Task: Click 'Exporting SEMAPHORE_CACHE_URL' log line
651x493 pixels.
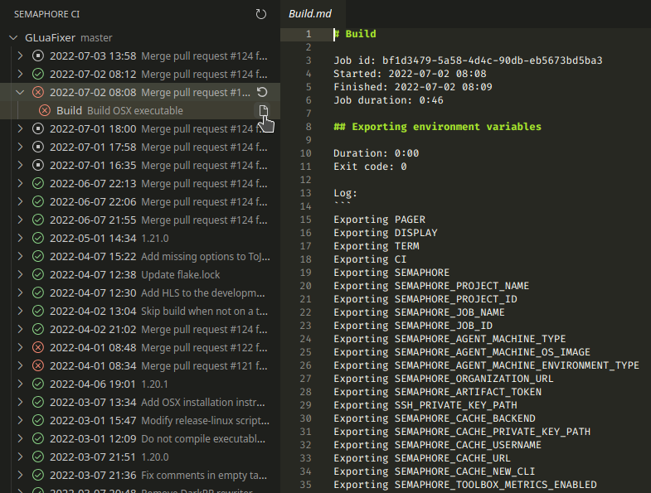Action: (422, 458)
